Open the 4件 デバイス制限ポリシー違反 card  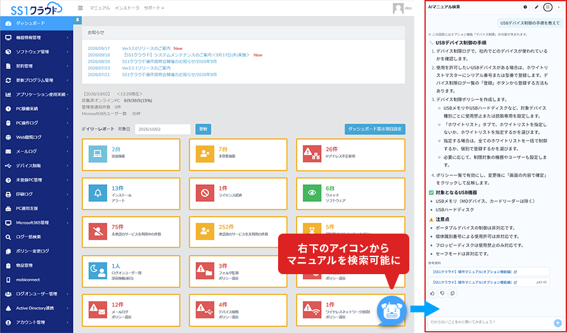pos(238,310)
